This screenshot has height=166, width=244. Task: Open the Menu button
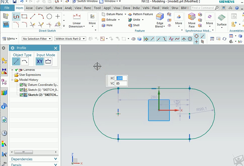pos(10,39)
